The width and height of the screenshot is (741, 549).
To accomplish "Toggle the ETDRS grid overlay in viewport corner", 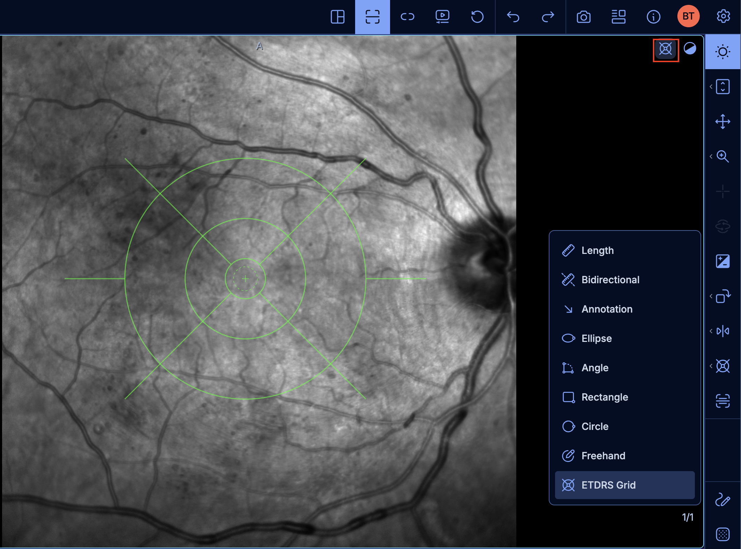I will coord(666,49).
